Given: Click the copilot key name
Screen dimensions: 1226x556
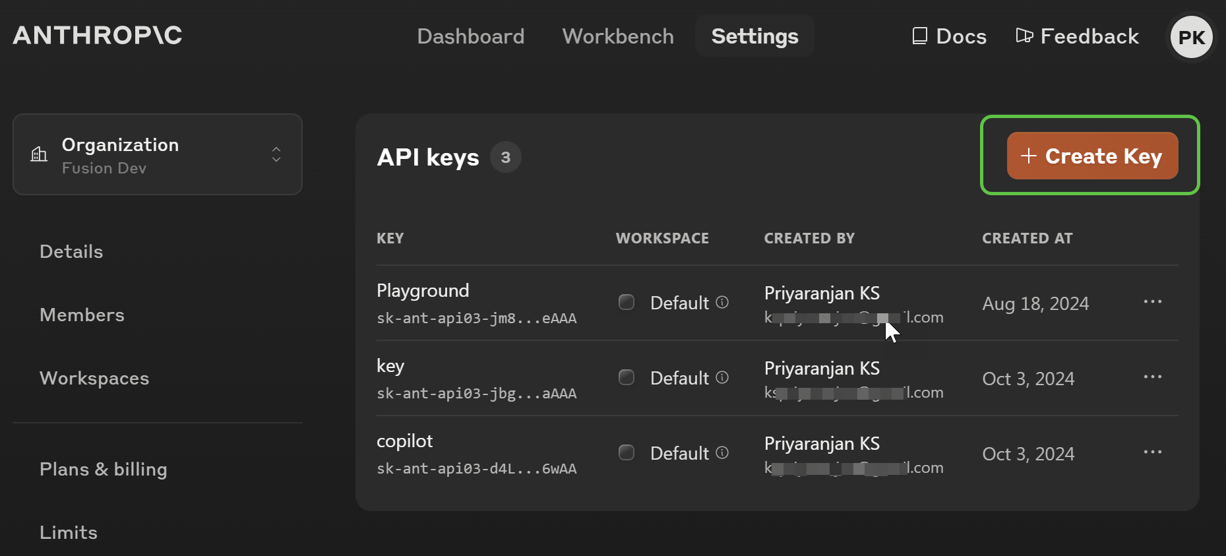Looking at the screenshot, I should coord(405,441).
